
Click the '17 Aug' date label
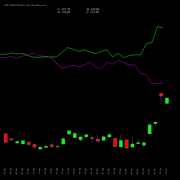63,171
